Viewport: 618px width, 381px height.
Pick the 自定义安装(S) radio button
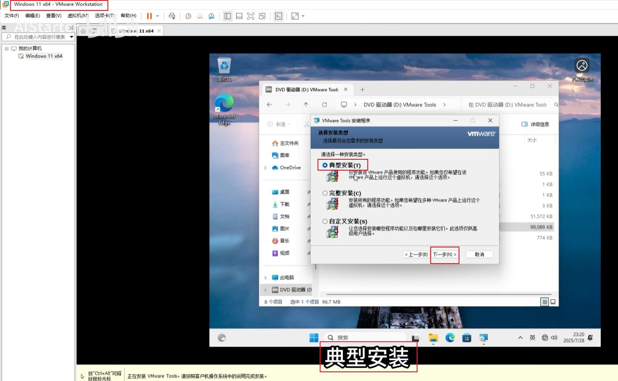click(325, 221)
